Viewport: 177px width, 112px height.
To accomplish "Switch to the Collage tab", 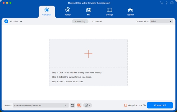I will [109, 12].
